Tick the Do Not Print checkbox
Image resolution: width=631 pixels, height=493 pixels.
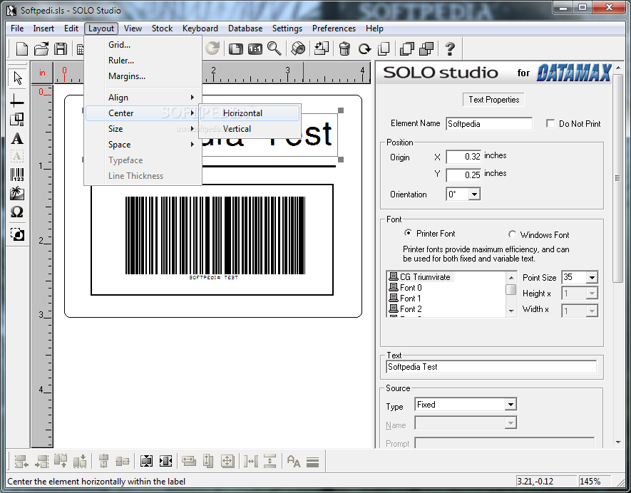550,123
